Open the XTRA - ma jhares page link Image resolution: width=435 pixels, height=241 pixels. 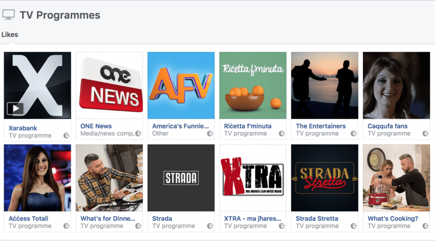pyautogui.click(x=253, y=219)
